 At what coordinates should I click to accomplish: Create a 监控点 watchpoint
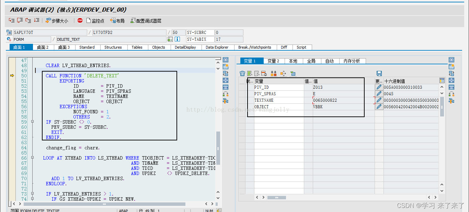point(95,21)
